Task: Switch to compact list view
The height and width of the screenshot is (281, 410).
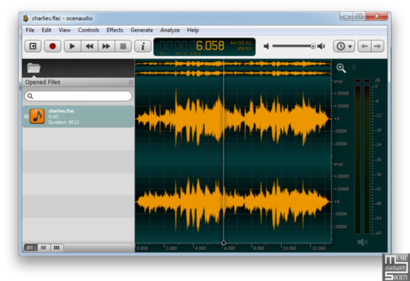Action: [x=43, y=248]
